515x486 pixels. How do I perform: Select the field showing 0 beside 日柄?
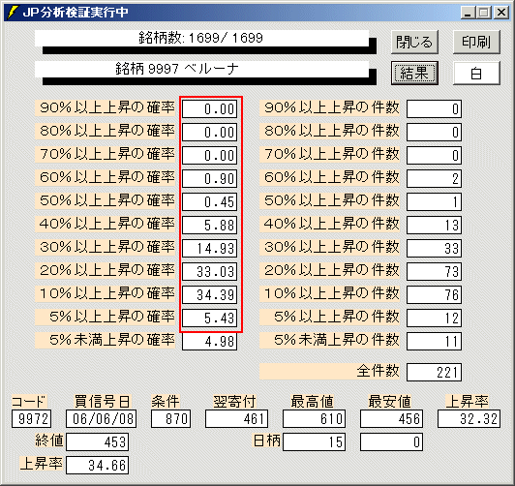(391, 442)
